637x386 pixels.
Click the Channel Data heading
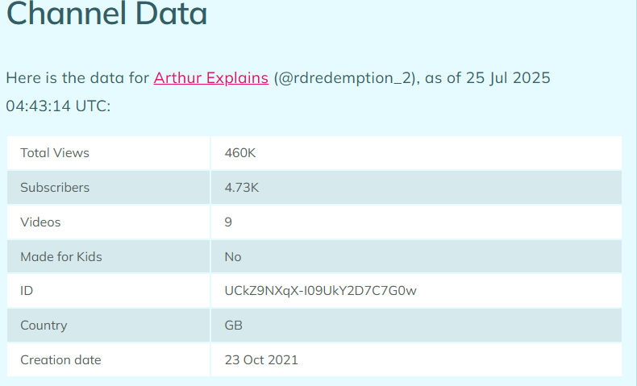click(107, 14)
